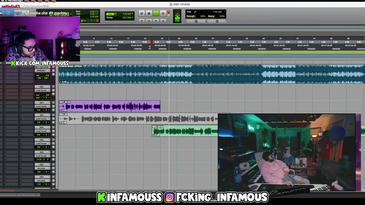Adjust the Strength 100% value
Viewport: 365px width, 205px height.
[202, 16]
